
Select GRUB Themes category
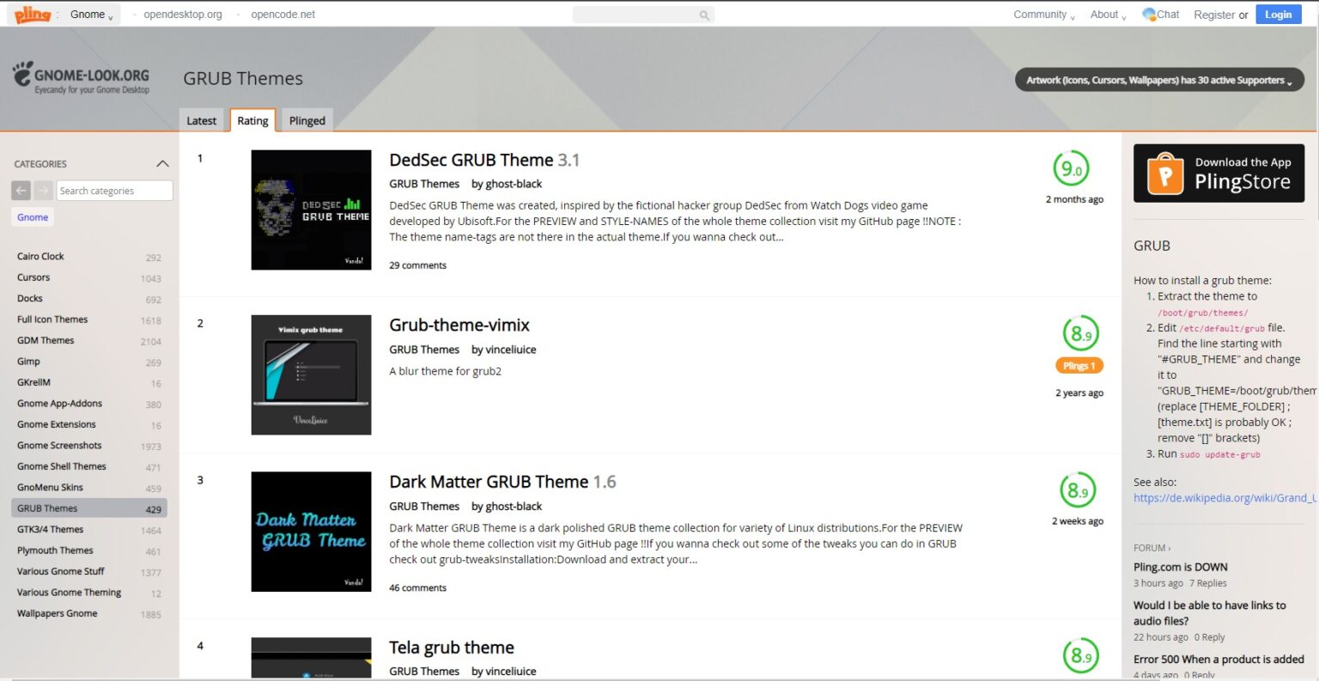tap(89, 508)
